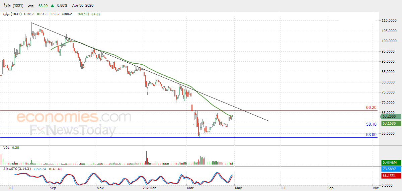Click the green up-arrow change indicator
Image resolution: width=402 pixels, height=191 pixels.
point(52,5)
